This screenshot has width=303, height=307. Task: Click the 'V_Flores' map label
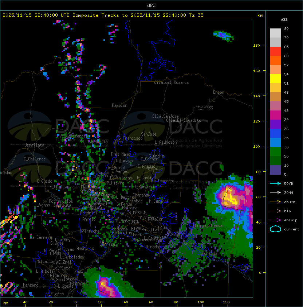pos(55,294)
